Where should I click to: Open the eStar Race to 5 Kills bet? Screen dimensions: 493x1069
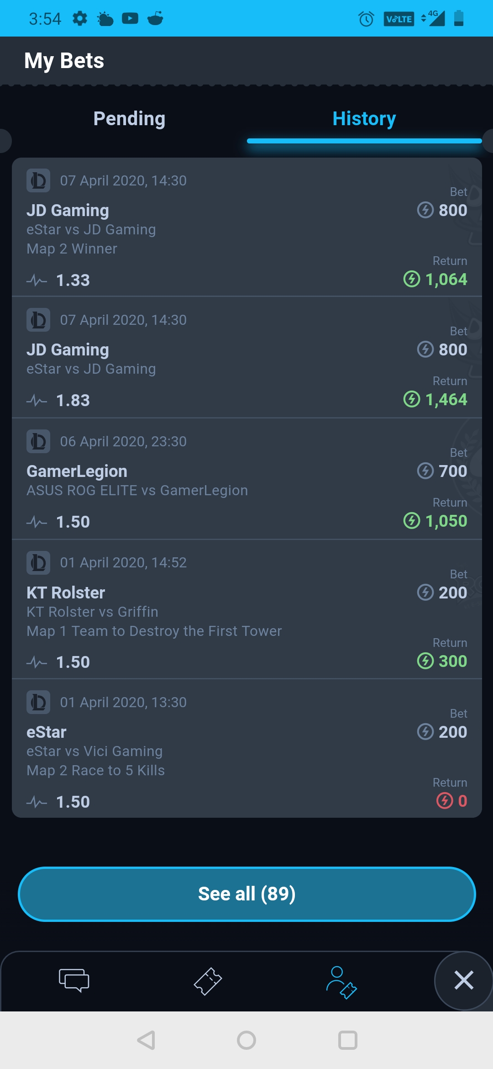click(x=247, y=748)
